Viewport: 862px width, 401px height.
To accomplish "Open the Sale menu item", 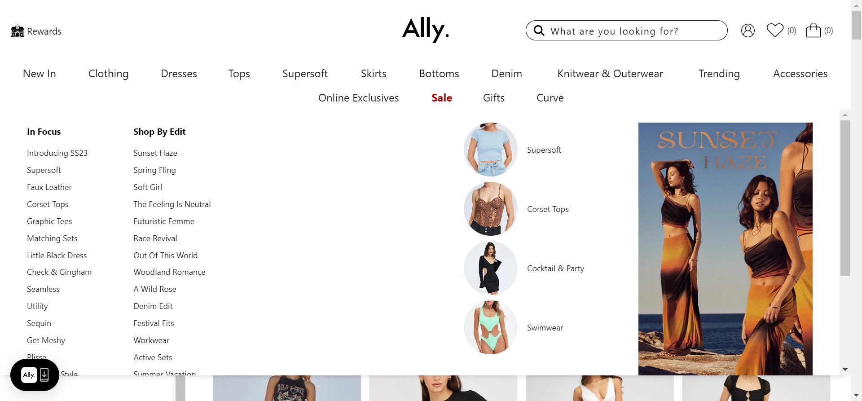I will tap(442, 98).
